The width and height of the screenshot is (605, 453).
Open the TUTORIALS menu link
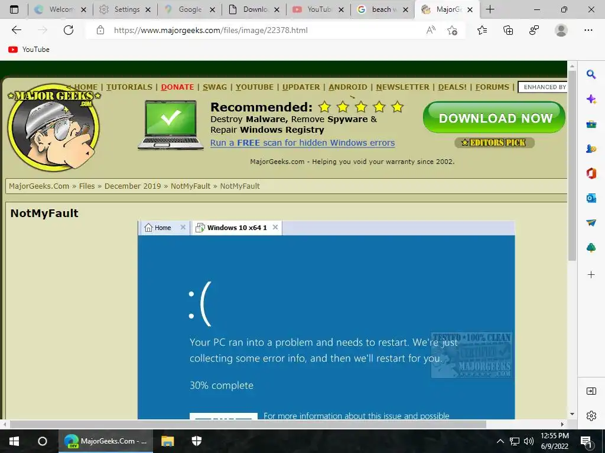[129, 87]
